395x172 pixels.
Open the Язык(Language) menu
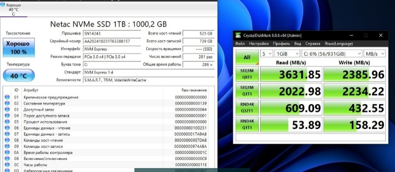(339, 44)
